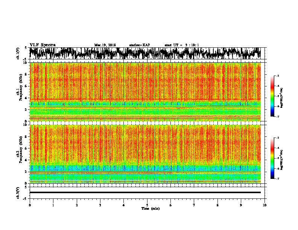This screenshot has width=298, height=230.
Task: Click the ch.1 waveform trace panel
Action: (x=145, y=53)
